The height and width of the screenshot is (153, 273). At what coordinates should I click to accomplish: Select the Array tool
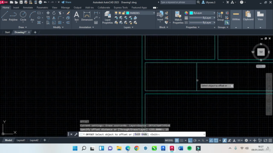[x=60, y=23]
